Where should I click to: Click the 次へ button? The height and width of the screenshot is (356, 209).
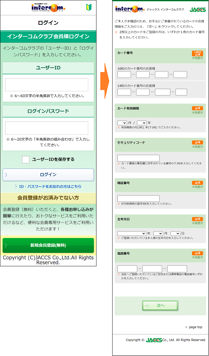[160, 306]
